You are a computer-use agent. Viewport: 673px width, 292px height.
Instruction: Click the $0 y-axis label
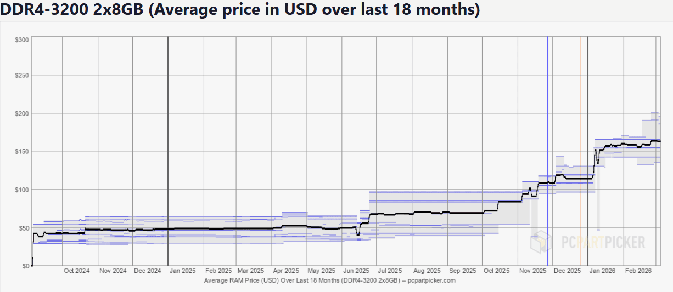pyautogui.click(x=25, y=266)
